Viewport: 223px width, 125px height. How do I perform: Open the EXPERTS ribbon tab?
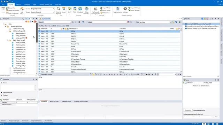(x=27, y=5)
